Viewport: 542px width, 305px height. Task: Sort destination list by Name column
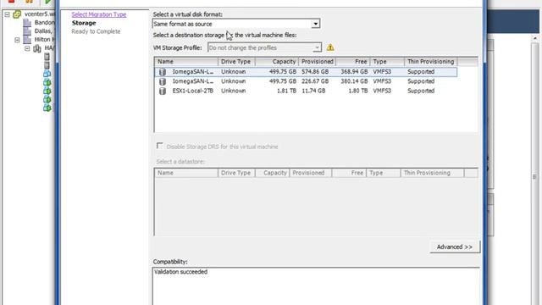tap(186, 62)
